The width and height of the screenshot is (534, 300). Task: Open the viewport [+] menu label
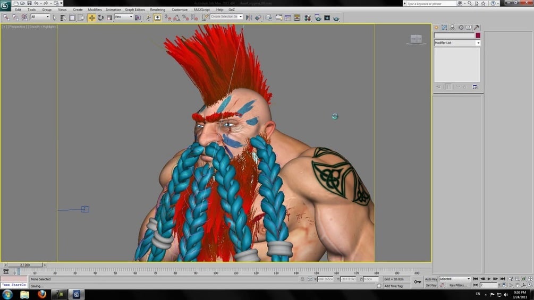pyautogui.click(x=5, y=27)
